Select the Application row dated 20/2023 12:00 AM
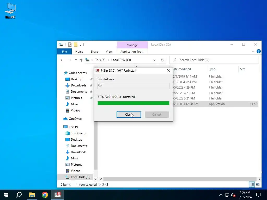Image resolution: width=267 pixels, height=200 pixels. coord(215,104)
